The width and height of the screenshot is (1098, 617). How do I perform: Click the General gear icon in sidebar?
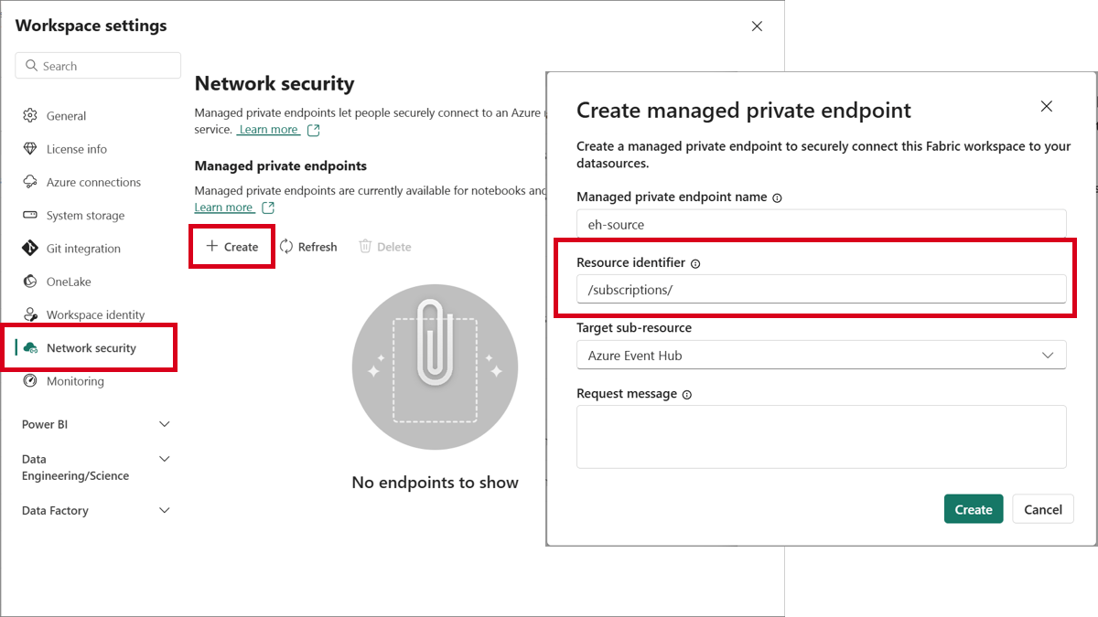(30, 116)
